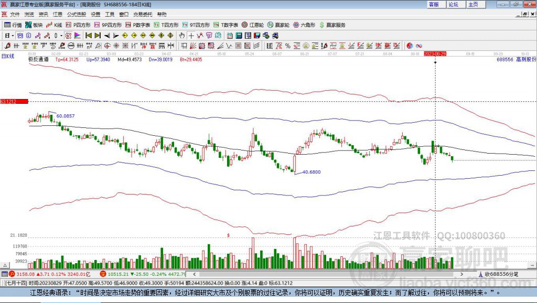Viewport: 537px width, 303px height.
Task: Open the T四方形 tool
Action: pyautogui.click(x=166, y=25)
